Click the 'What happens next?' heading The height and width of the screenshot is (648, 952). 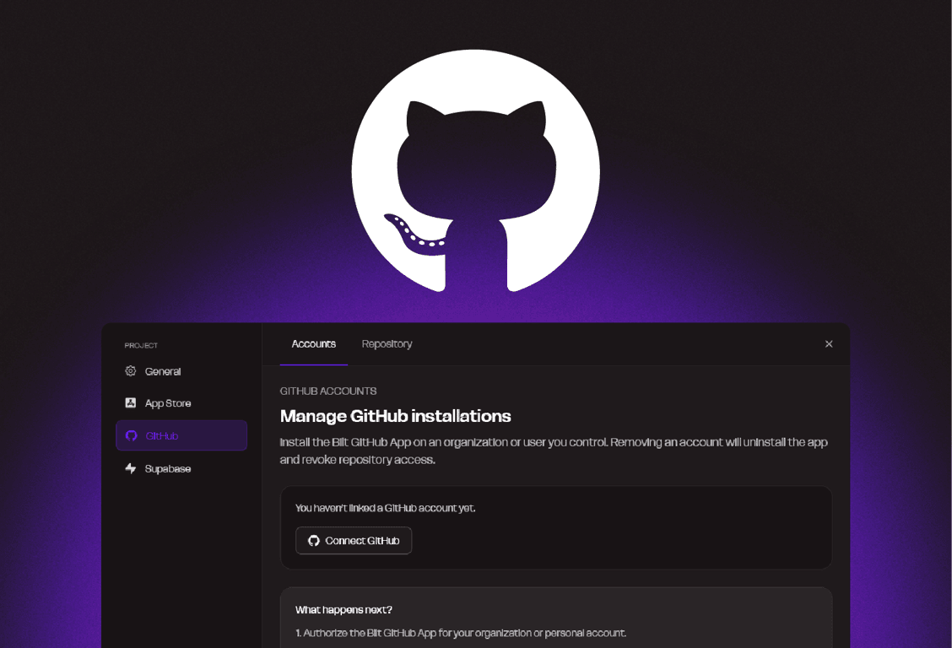tap(343, 610)
